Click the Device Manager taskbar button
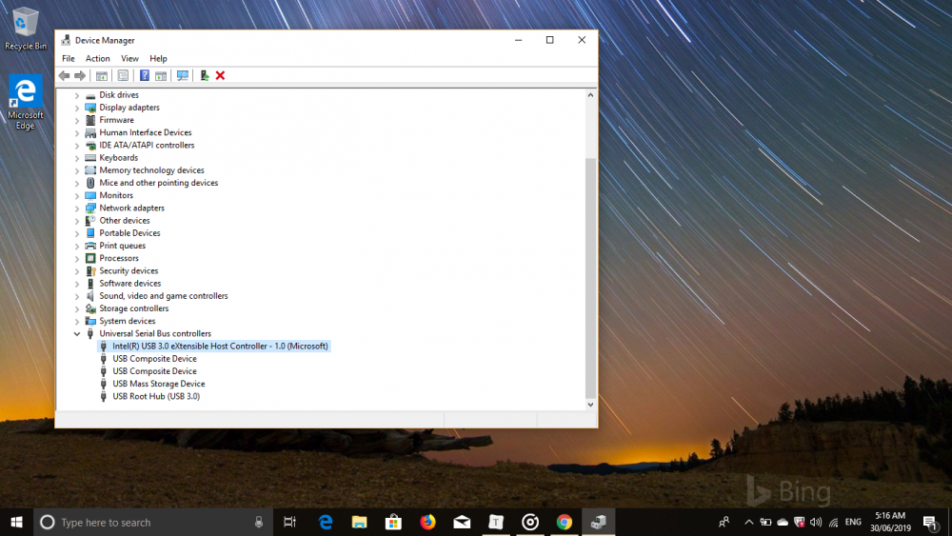Screen dimensions: 952x536 point(598,522)
